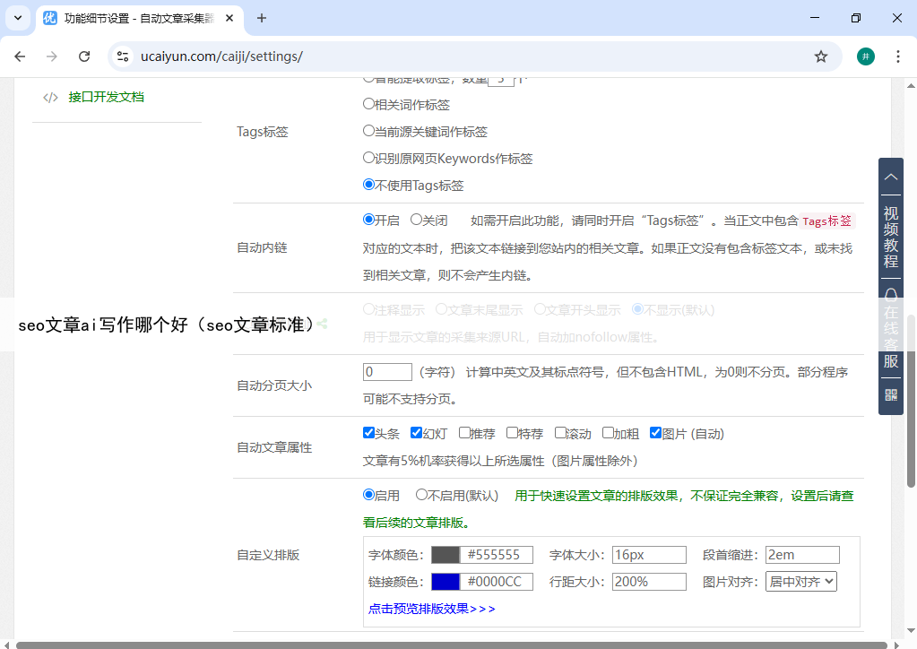Select 关闭 radio for 自动内链
This screenshot has width=917, height=649.
[416, 220]
